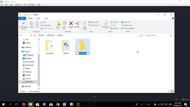Click the Copy ribbon icon
Image resolution: width=190 pixels, height=107 pixels.
pos(31,24)
